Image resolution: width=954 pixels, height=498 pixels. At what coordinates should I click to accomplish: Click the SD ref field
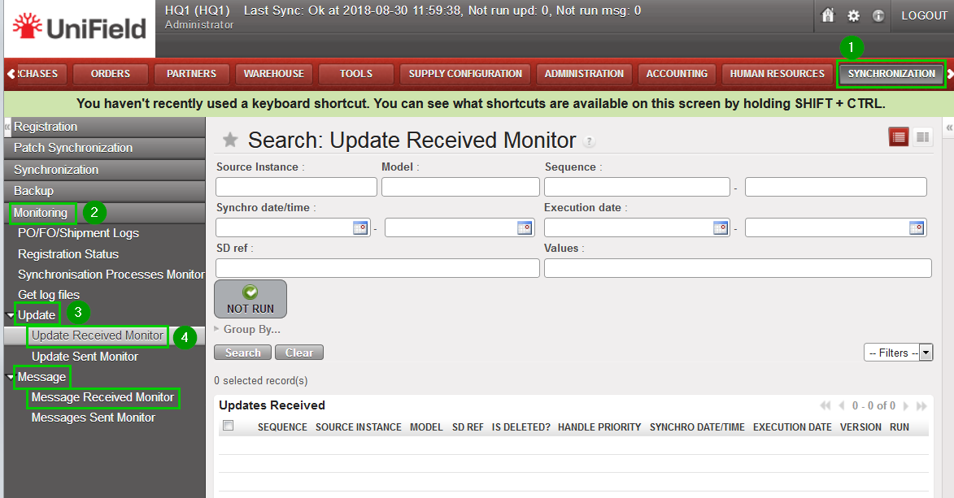click(x=378, y=268)
